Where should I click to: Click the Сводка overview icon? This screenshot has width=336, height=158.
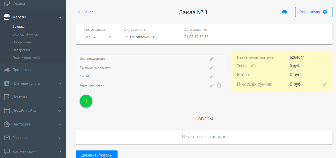[x=7, y=4]
